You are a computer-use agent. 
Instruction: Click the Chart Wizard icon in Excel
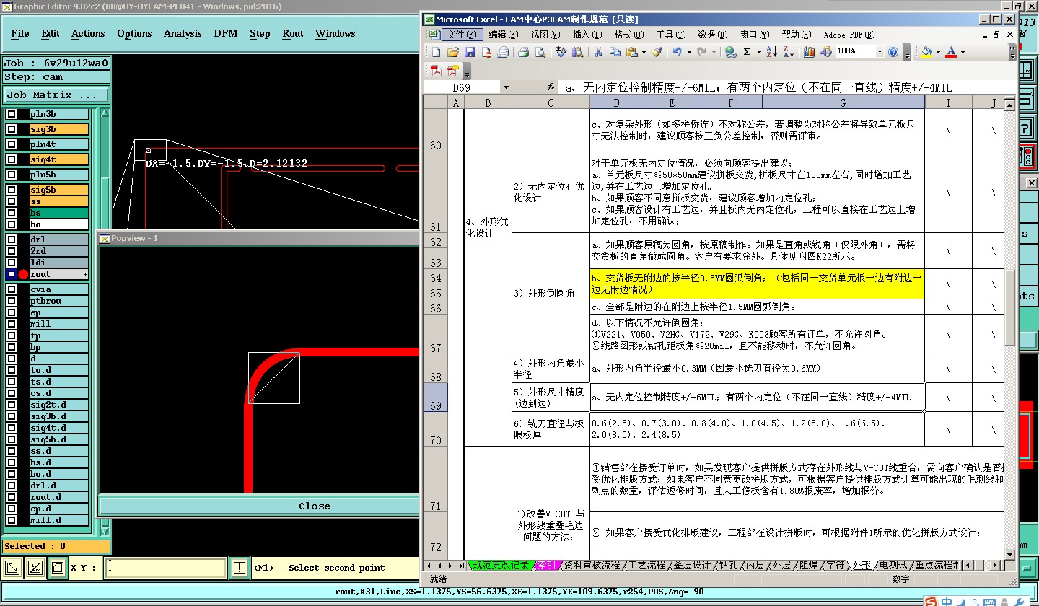[x=809, y=52]
